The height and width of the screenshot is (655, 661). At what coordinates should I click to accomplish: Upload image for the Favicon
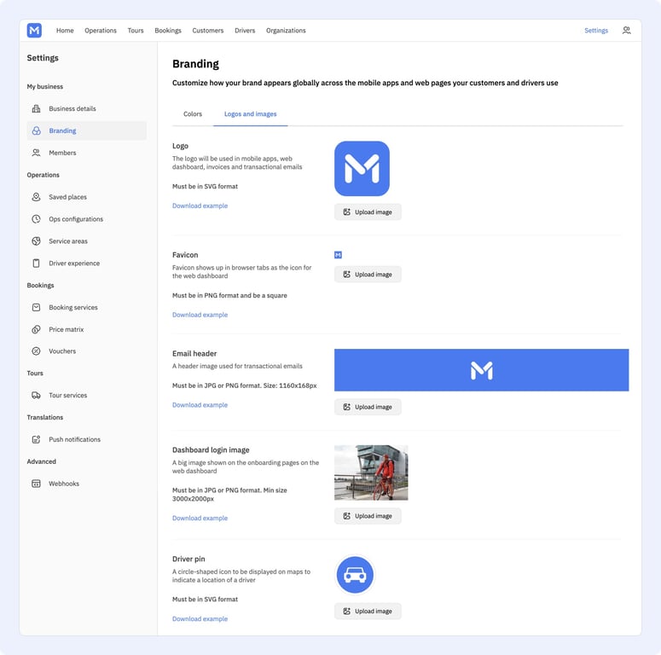click(x=368, y=275)
